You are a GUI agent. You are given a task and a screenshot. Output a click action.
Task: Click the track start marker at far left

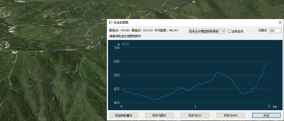pos(15,51)
